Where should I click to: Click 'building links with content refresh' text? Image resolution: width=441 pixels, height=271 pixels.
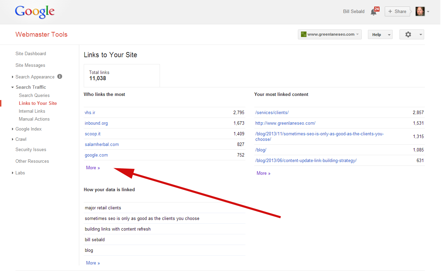[118, 229]
